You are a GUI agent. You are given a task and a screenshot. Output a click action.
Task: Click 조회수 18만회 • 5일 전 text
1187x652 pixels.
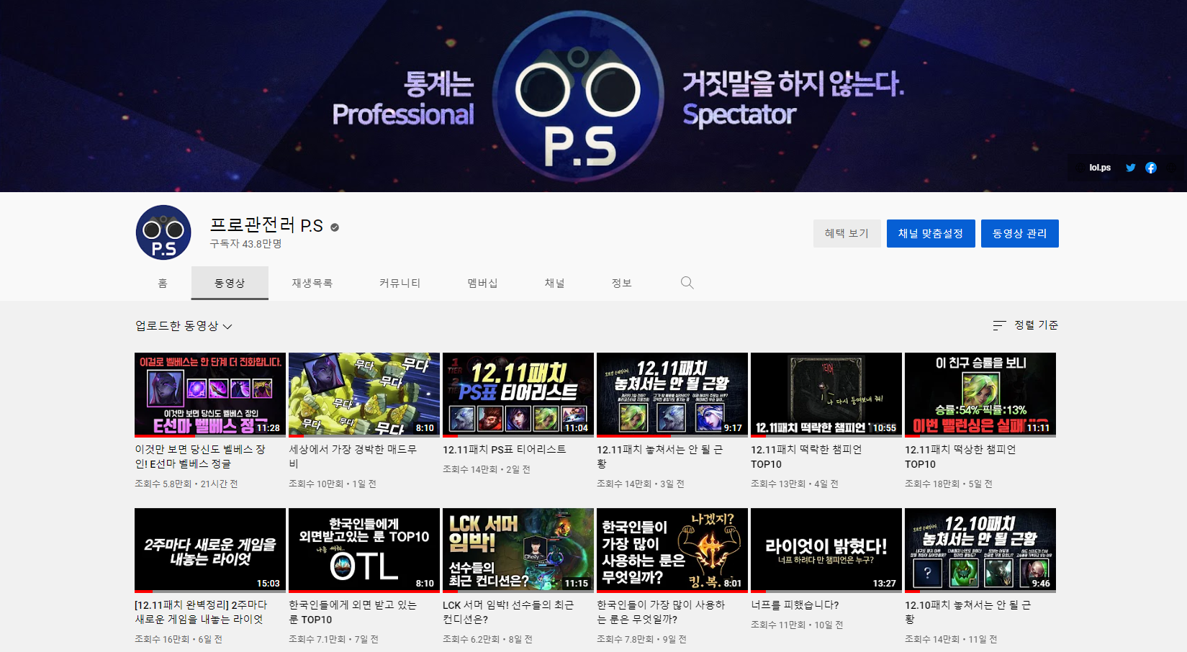click(949, 484)
